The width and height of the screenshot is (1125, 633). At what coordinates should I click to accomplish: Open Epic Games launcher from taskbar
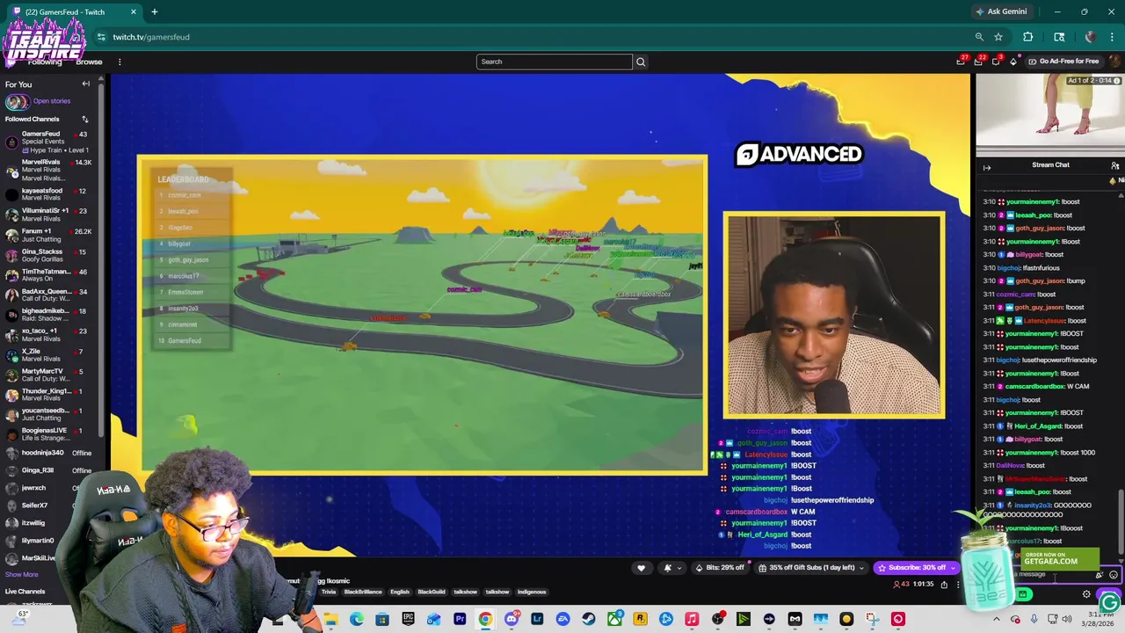pos(408,620)
